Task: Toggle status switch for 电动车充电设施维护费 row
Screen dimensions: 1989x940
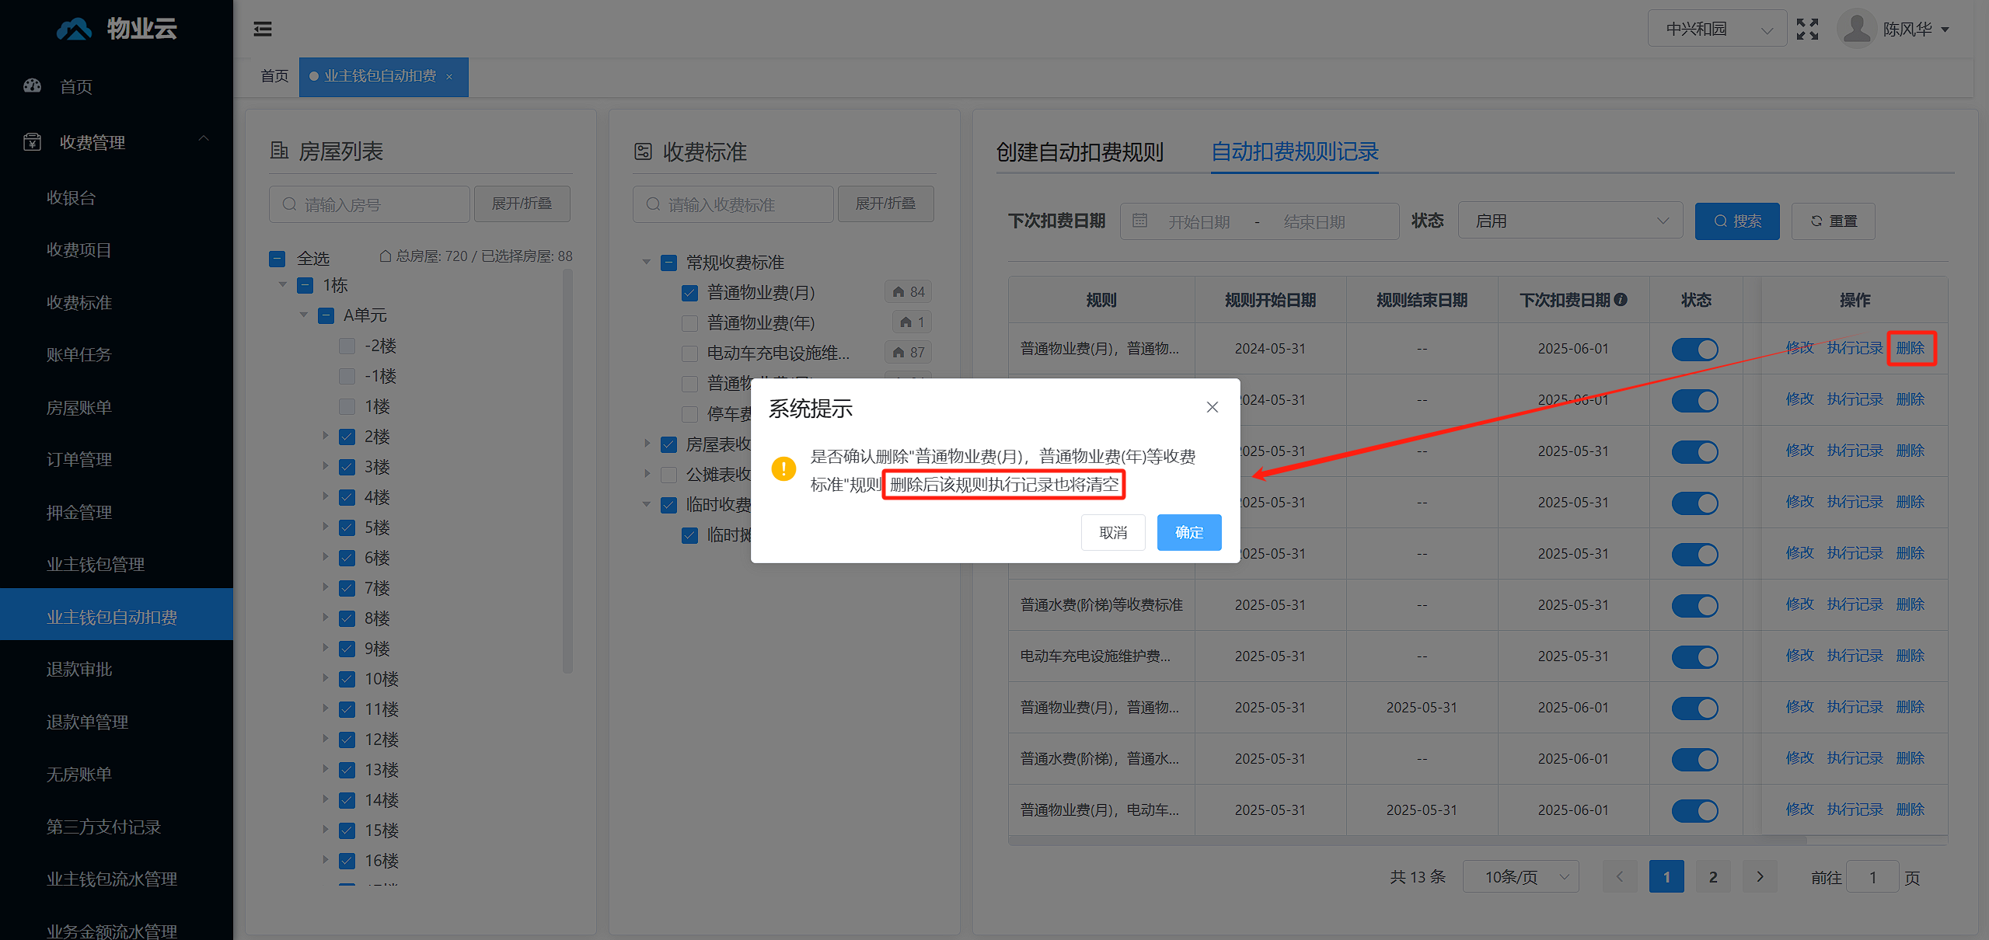Action: (1694, 656)
